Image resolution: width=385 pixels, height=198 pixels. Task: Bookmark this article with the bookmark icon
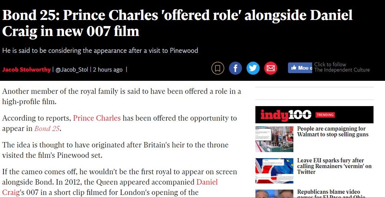pos(217,69)
